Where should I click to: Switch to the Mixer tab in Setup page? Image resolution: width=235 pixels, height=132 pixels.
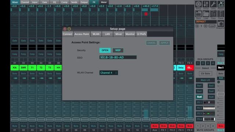(x=119, y=34)
